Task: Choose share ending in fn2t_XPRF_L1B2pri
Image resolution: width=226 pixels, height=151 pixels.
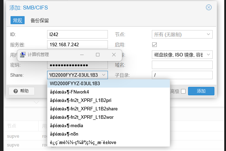Action: 109,100
